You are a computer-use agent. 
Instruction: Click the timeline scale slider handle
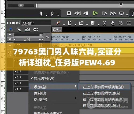tap(41, 35)
